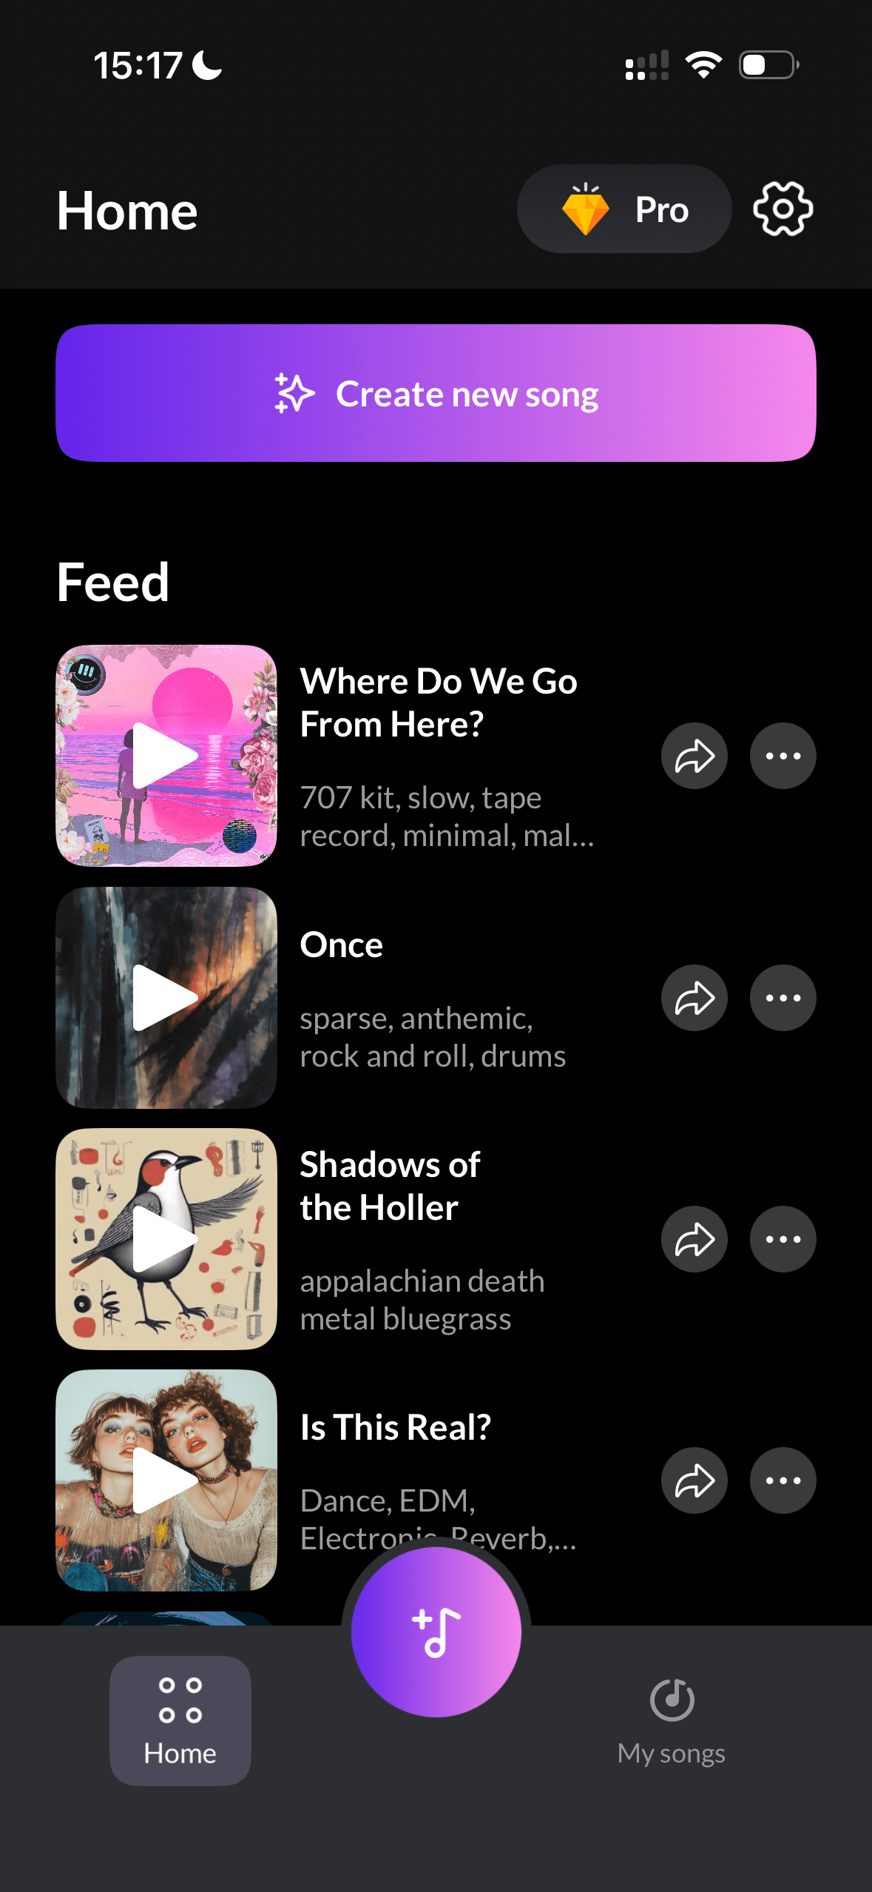Play Where Do We Go From Here? track
This screenshot has width=872, height=1892.
(x=166, y=756)
